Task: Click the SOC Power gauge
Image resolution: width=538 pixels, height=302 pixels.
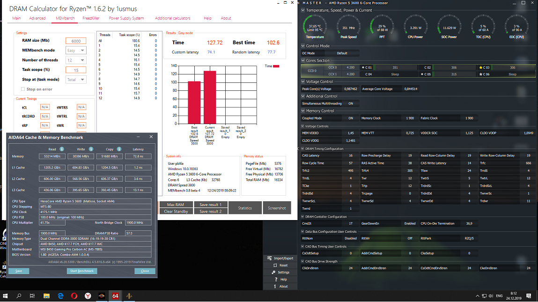Action: [449, 27]
